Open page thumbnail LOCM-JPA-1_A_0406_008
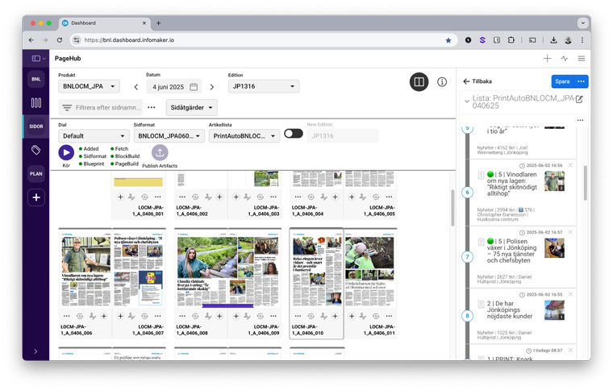The width and height of the screenshot is (613, 390). (x=202, y=269)
